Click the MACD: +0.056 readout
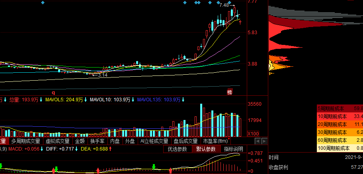The height and width of the screenshot is (174, 363). pyautogui.click(x=24, y=149)
